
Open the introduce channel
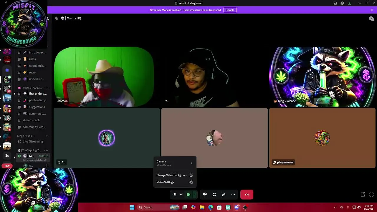point(32,52)
